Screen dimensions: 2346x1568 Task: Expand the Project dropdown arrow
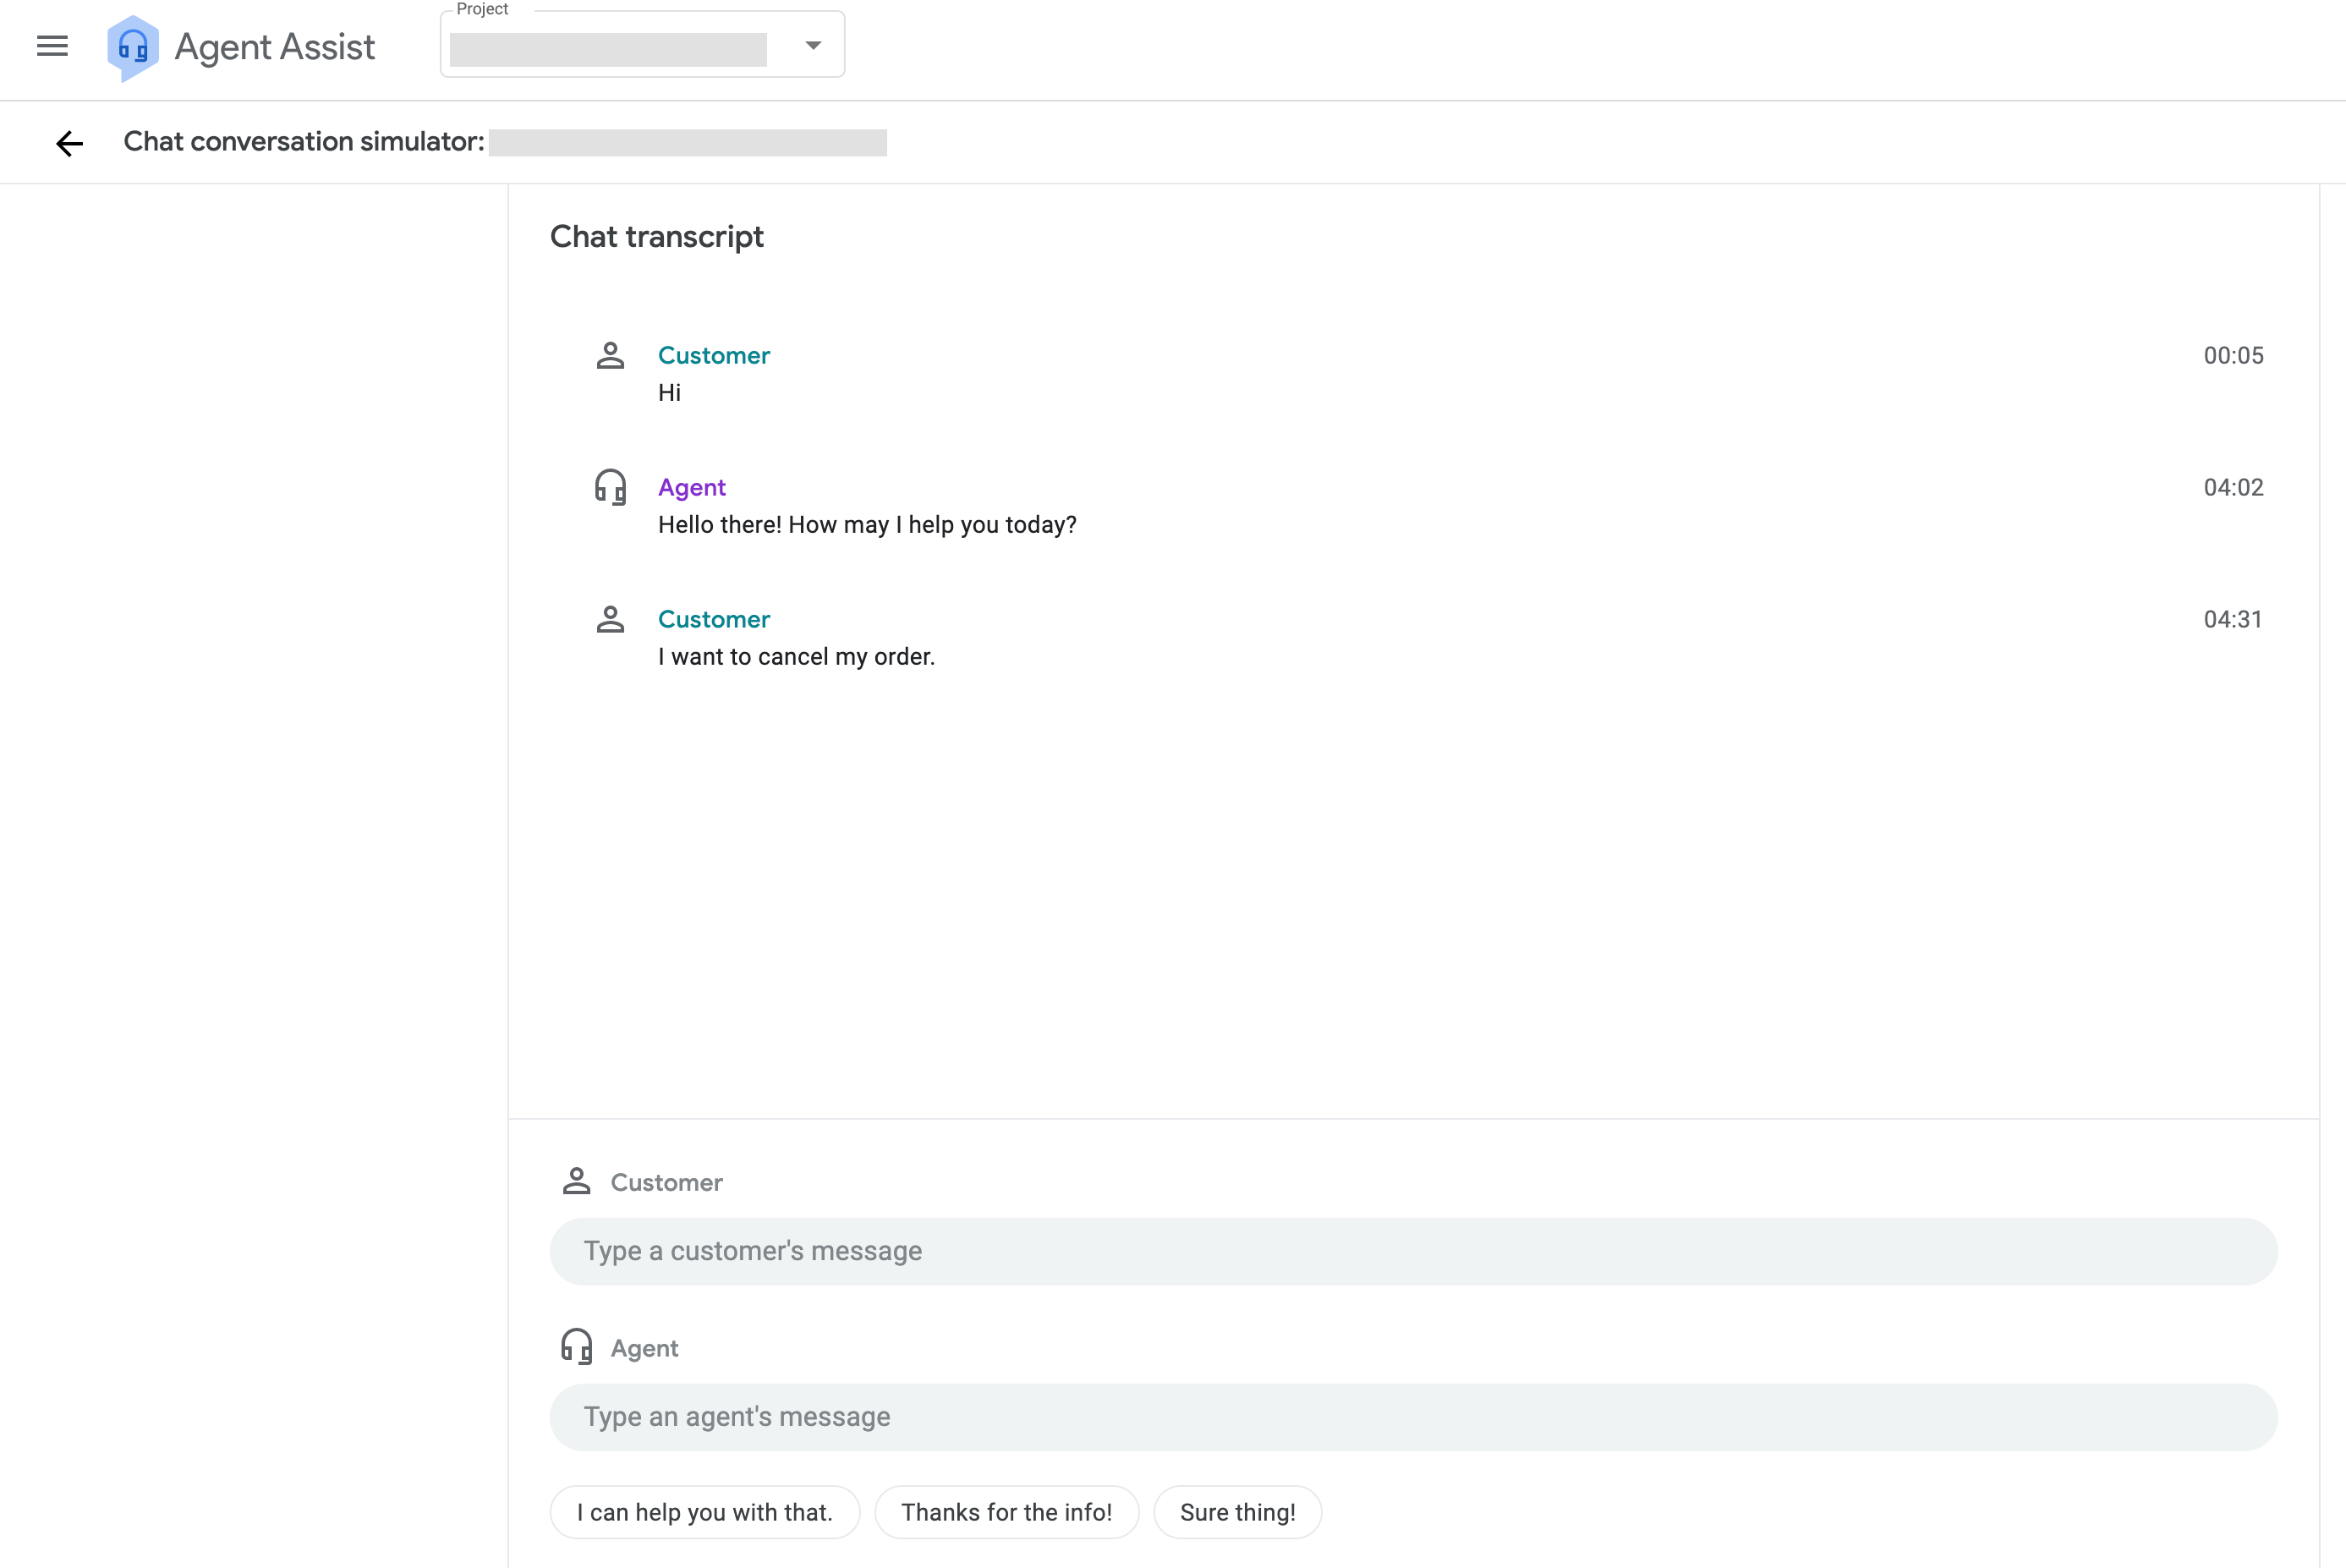click(813, 45)
